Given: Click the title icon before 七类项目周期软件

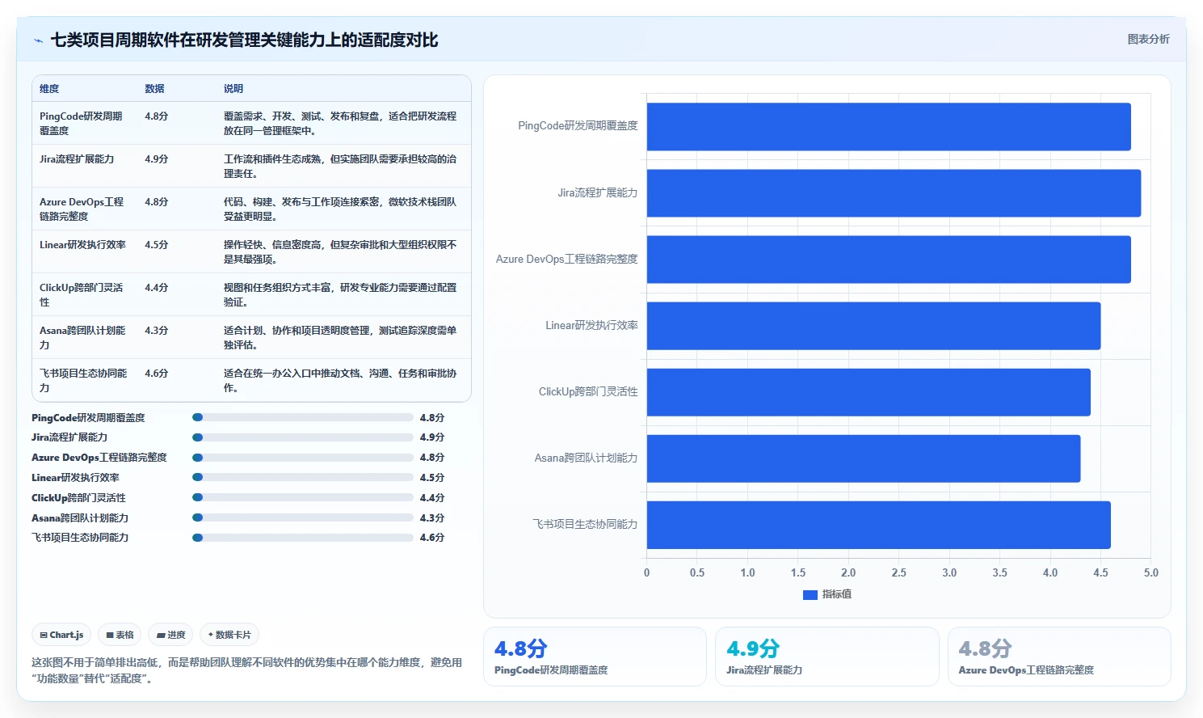Looking at the screenshot, I should pyautogui.click(x=38, y=40).
